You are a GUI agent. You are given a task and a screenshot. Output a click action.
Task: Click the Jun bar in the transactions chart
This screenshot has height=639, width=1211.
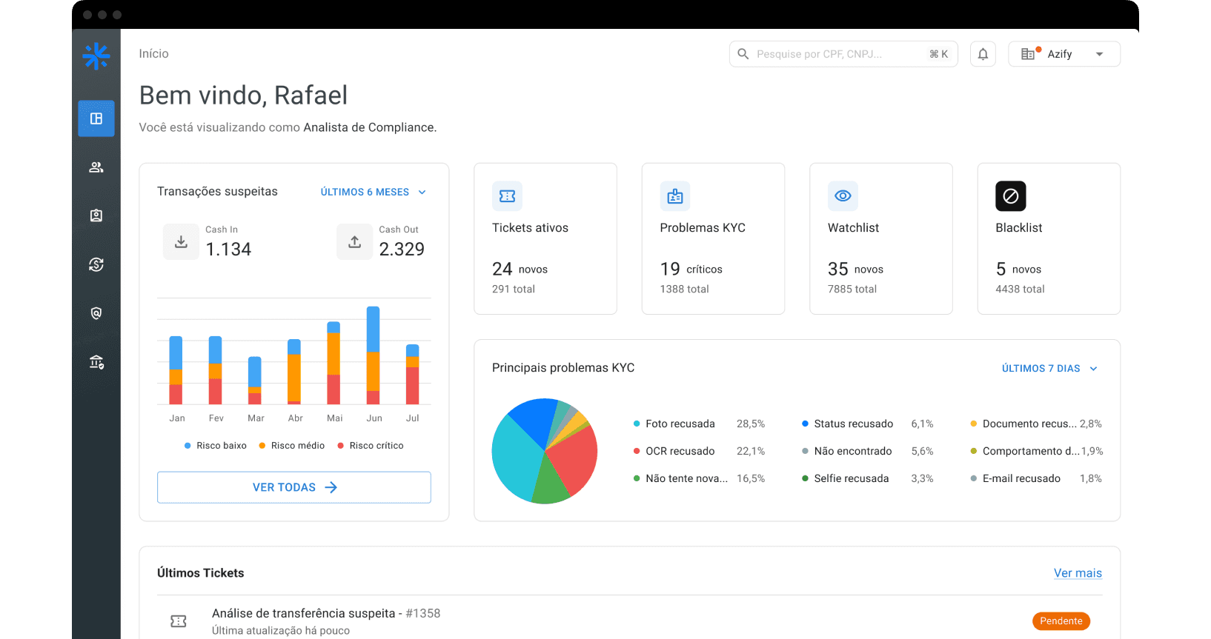point(374,355)
